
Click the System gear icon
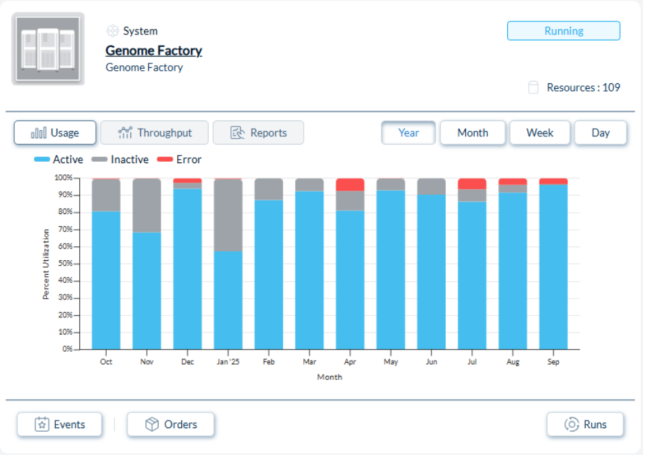coord(112,31)
